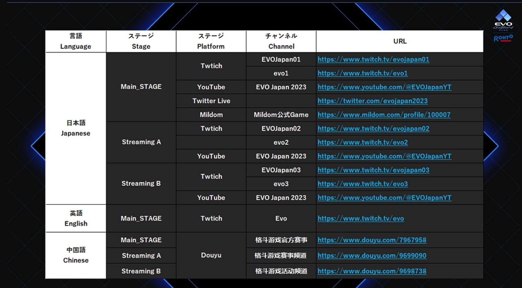This screenshot has height=288, width=522.
Task: Open the twitch.tv/evojapan01 link
Action: point(373,59)
